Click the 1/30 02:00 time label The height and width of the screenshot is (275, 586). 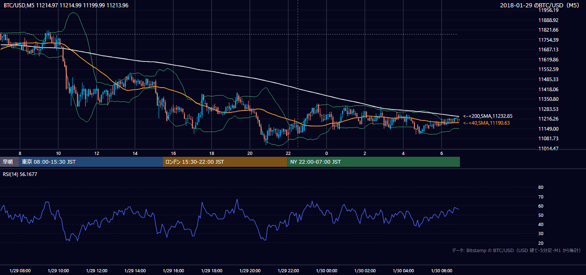(365, 270)
